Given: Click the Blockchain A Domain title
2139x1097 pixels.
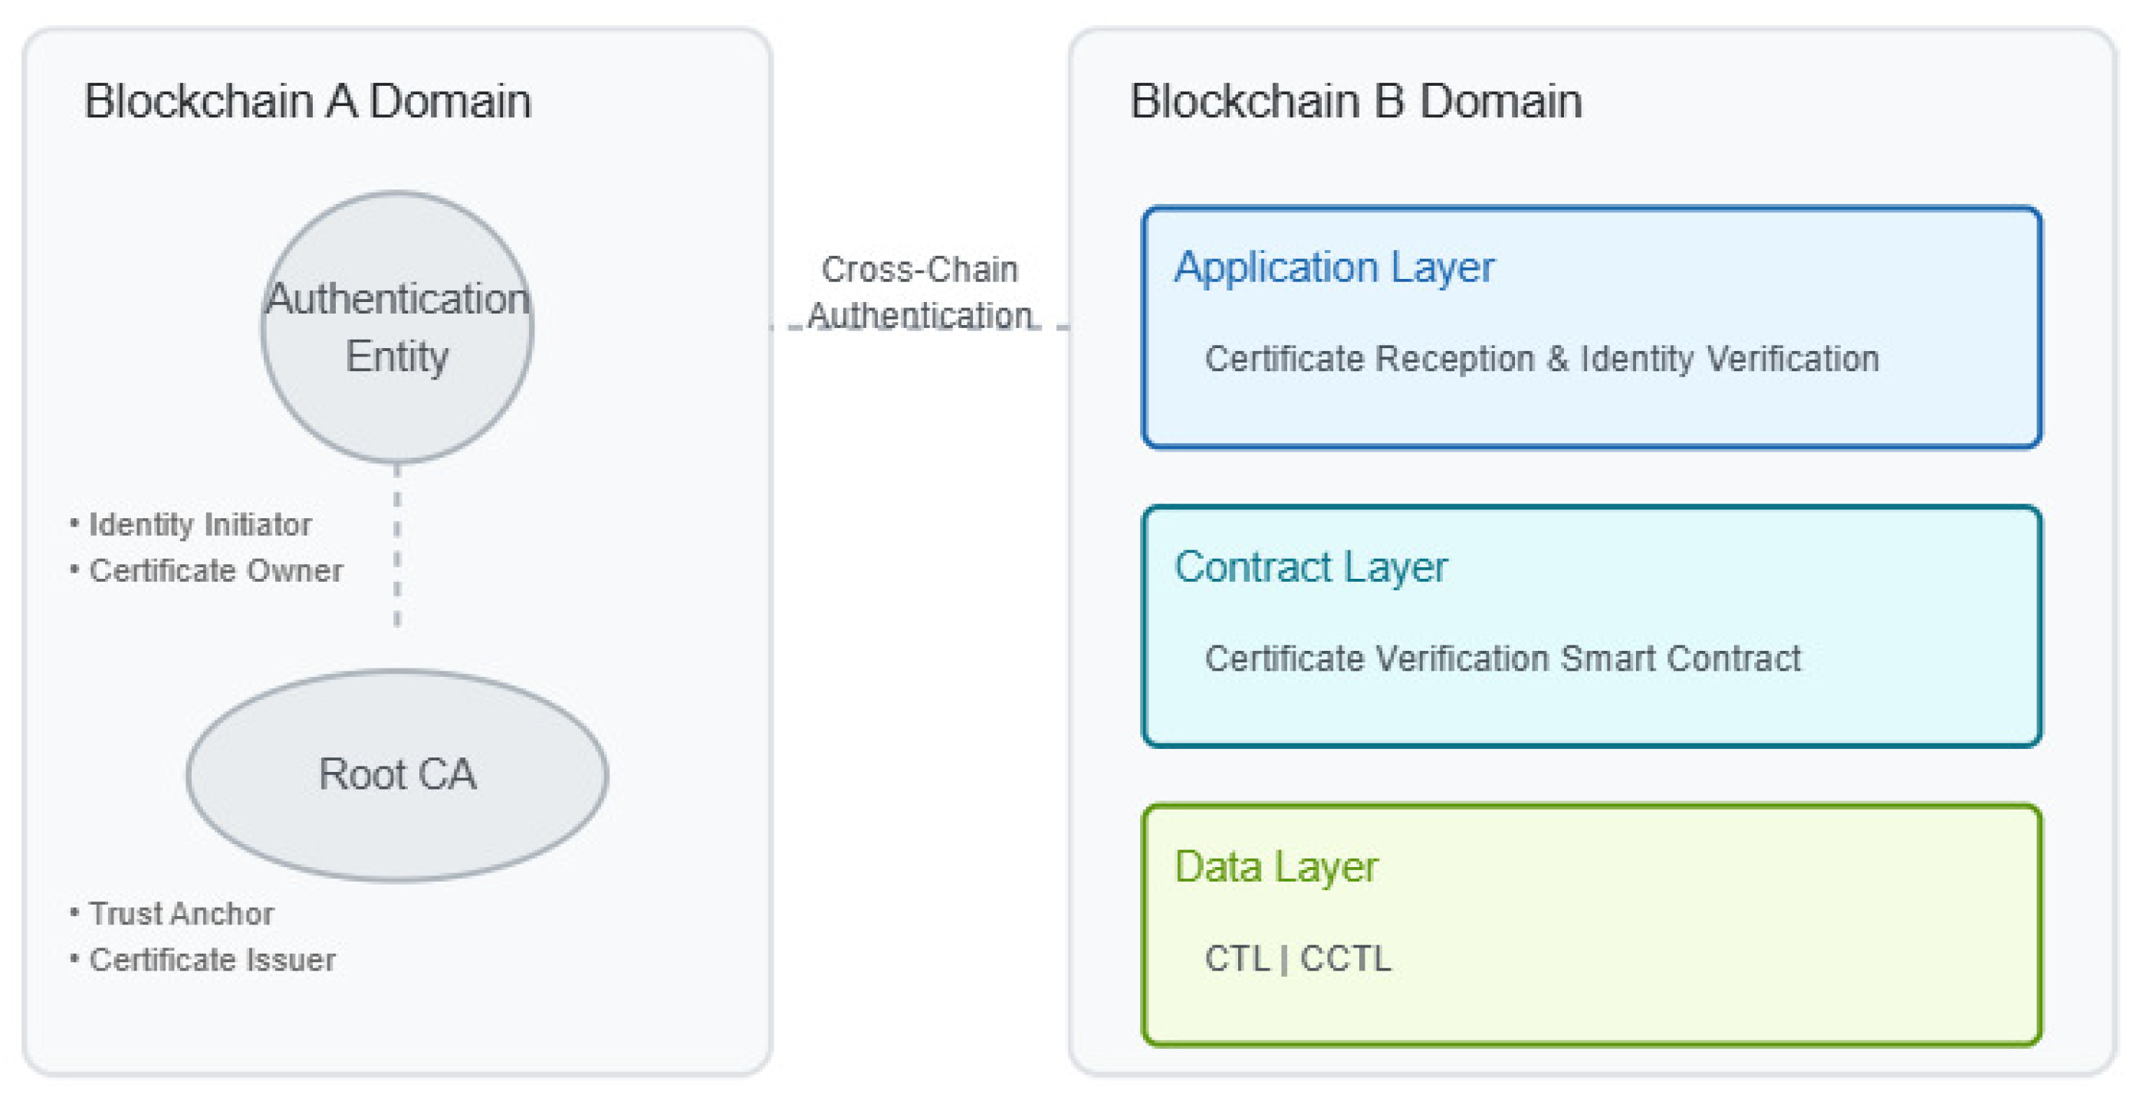Looking at the screenshot, I should [307, 101].
